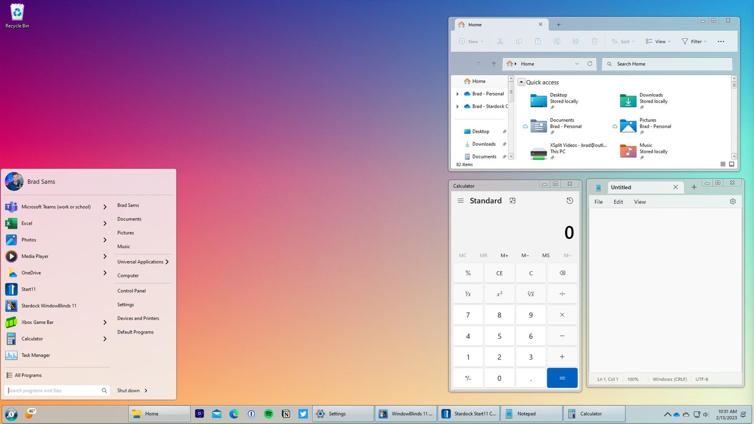Open the Calculator navigation menu
The width and height of the screenshot is (754, 424).
[x=460, y=200]
